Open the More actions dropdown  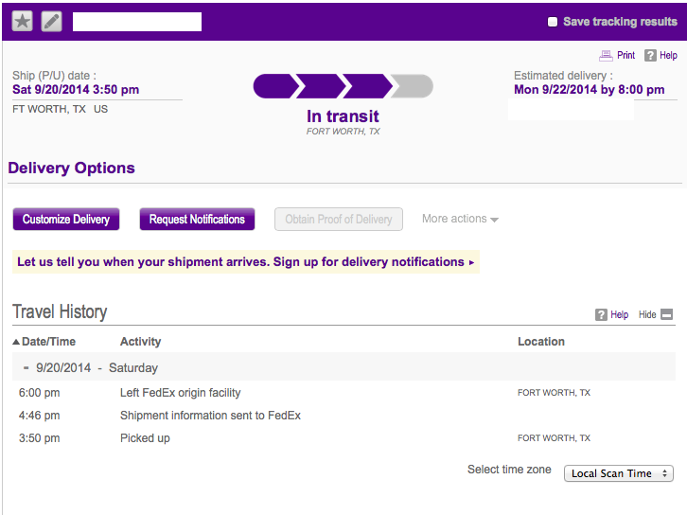(460, 219)
